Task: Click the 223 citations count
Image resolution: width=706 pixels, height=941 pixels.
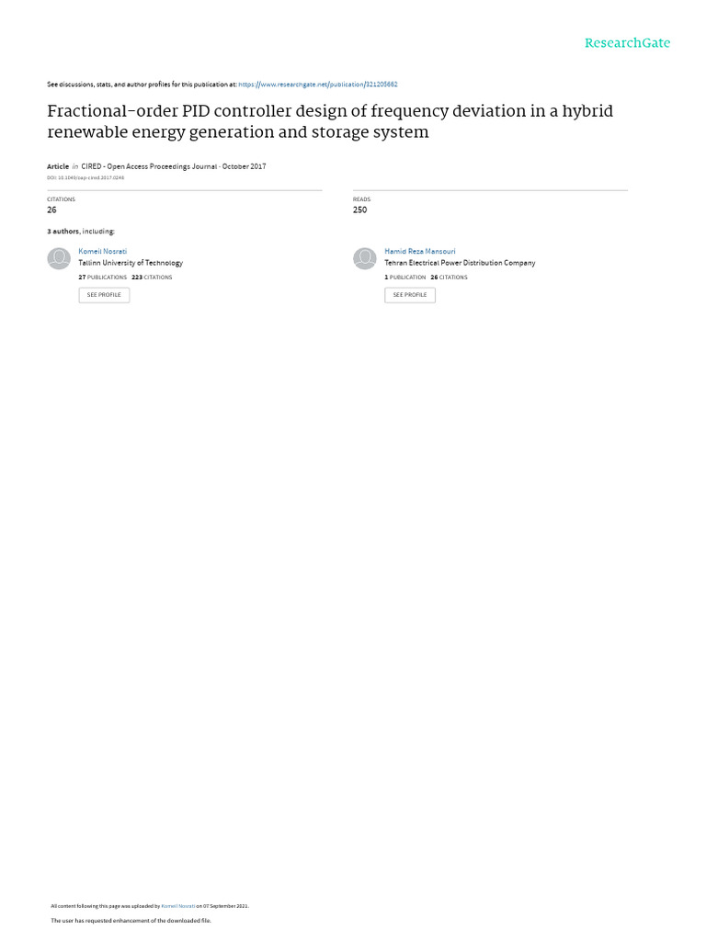Action: [x=152, y=277]
